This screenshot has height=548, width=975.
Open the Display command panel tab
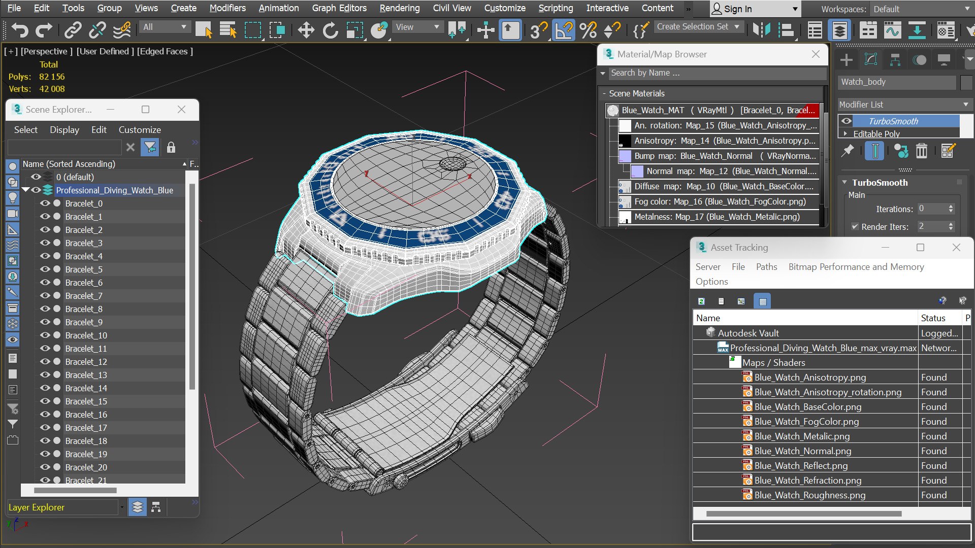coord(944,60)
